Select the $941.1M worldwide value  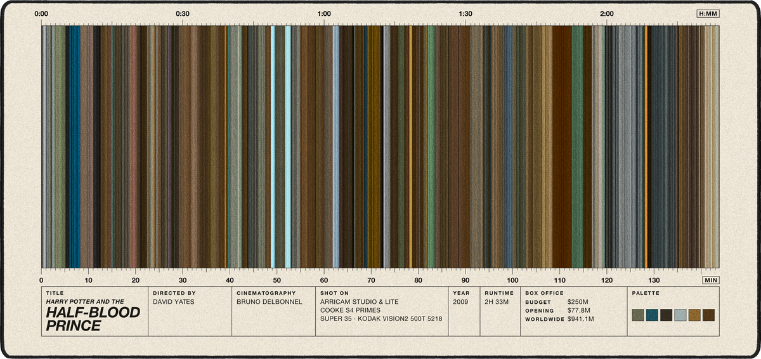tap(581, 320)
